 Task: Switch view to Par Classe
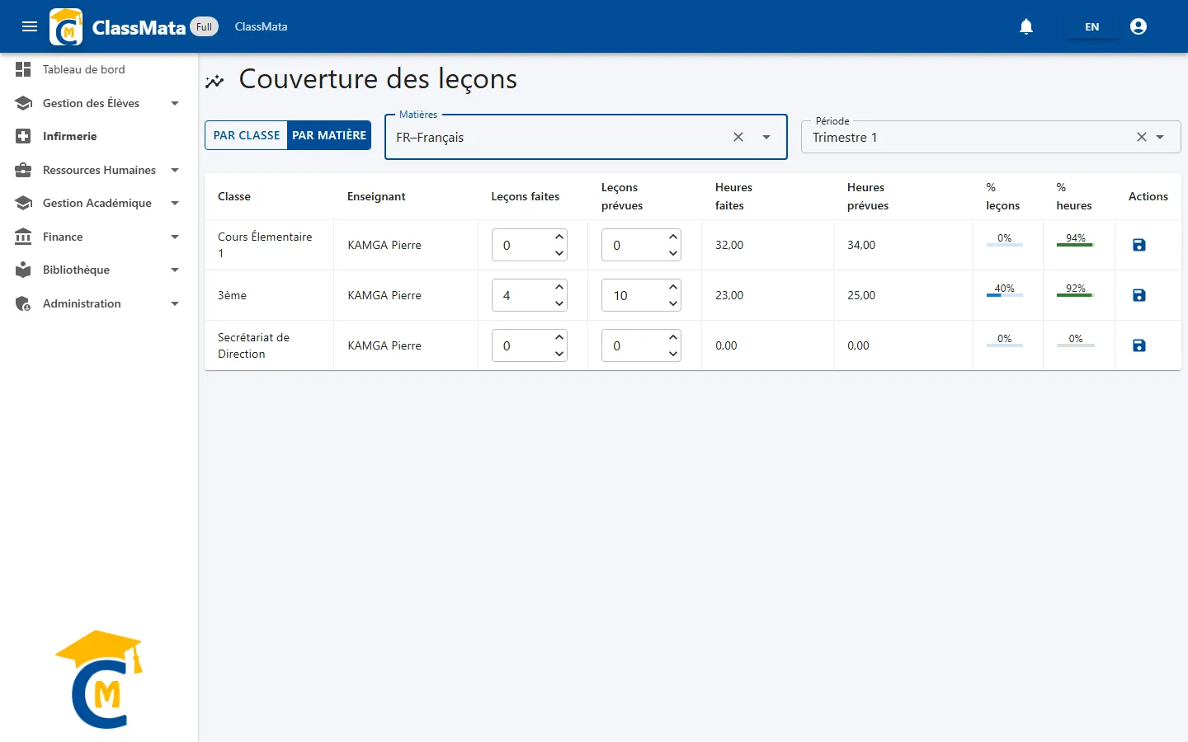247,135
